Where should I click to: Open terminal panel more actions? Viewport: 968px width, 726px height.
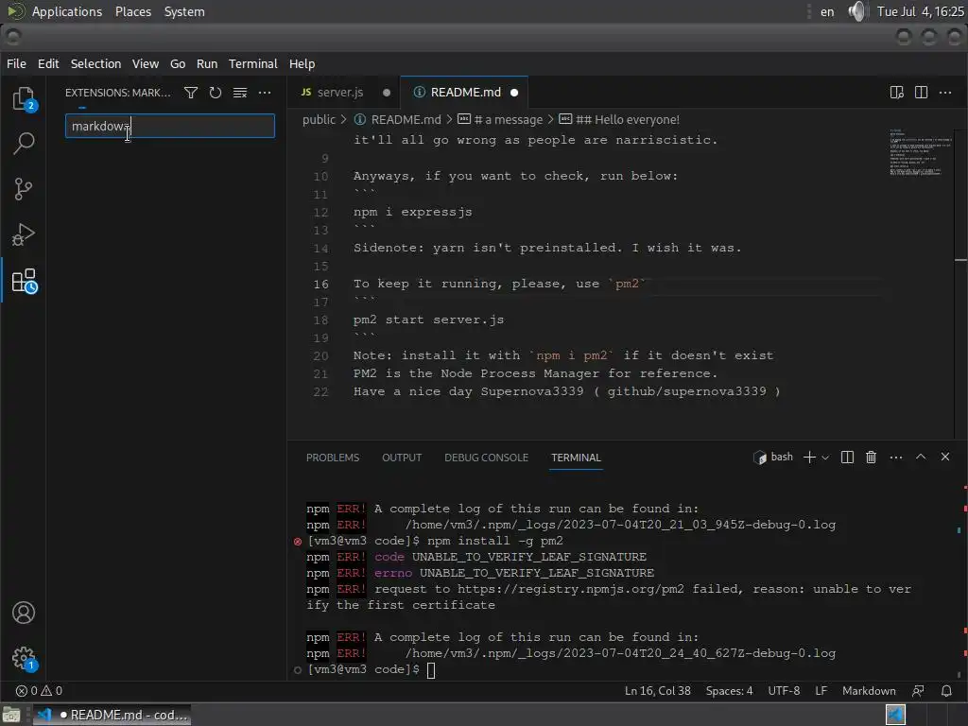[896, 458]
